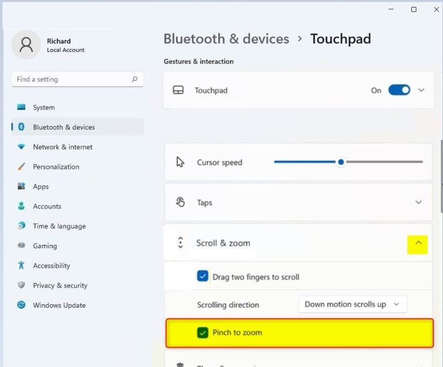
Task: Open System settings
Action: pyautogui.click(x=78, y=107)
